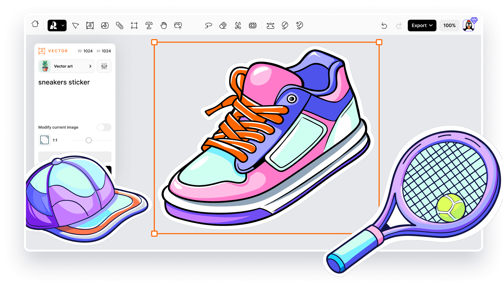Image resolution: width=503 pixels, height=295 pixels.
Task: Click the undo arrow
Action: tap(384, 26)
